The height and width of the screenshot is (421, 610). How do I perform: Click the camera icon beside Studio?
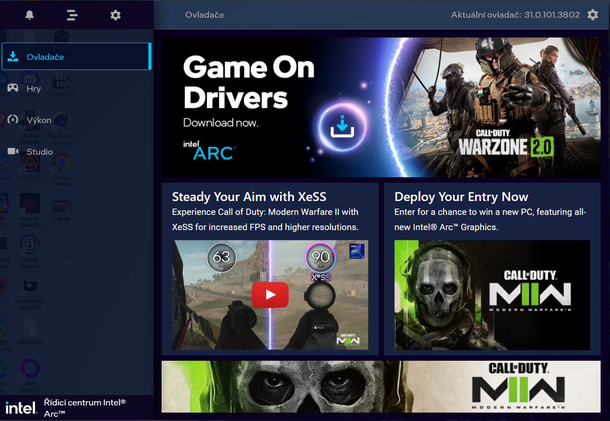pos(13,151)
